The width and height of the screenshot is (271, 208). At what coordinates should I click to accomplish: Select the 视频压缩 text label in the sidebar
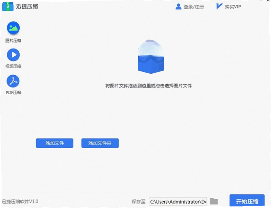click(13, 66)
